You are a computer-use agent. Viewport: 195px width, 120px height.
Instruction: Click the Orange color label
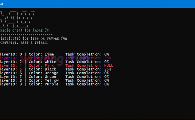(x=52, y=73)
